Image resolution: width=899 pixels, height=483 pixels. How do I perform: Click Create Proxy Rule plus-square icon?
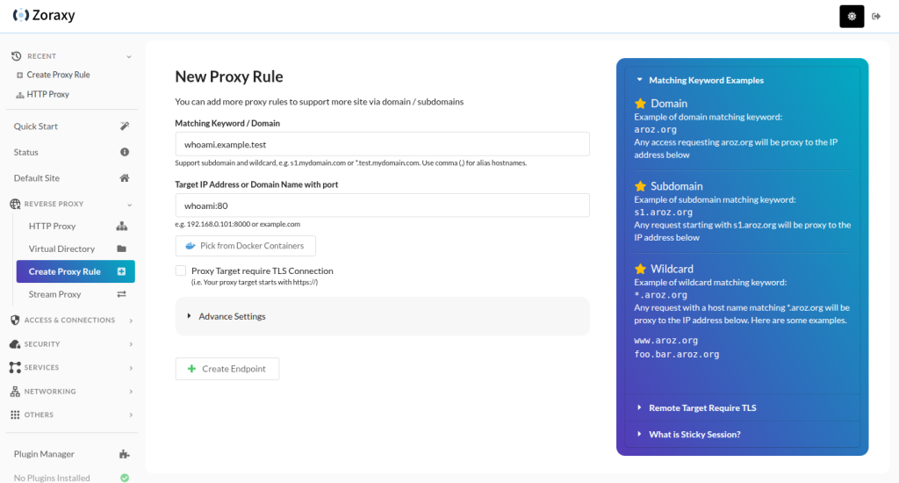click(x=121, y=271)
